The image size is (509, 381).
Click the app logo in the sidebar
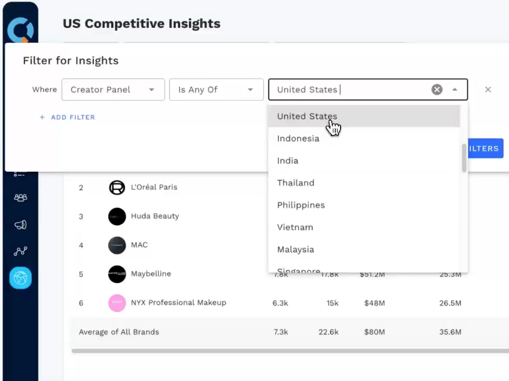point(20,30)
